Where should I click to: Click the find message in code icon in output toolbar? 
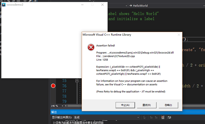point(145,117)
